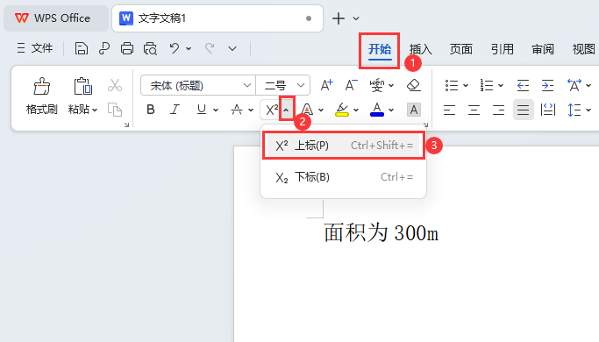Image resolution: width=599 pixels, height=342 pixels.
Task: Switch to the 插入 tab
Action: (x=421, y=49)
